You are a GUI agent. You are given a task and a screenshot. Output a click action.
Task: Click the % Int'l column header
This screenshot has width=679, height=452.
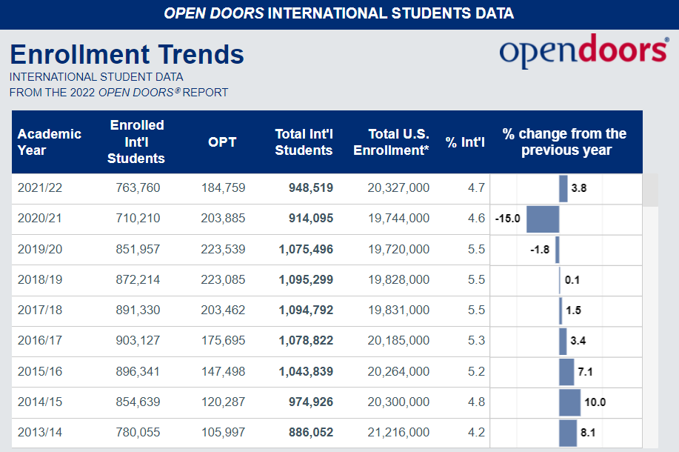point(465,142)
